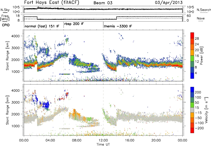Click the red bottom segment of the Velocity colorbar
Image resolution: width=211 pixels, height=146 pixels.
point(192,130)
